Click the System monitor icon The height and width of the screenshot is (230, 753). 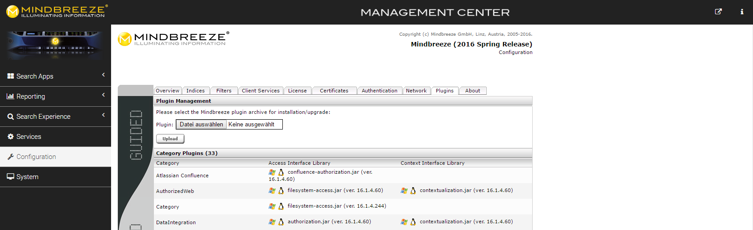11,176
